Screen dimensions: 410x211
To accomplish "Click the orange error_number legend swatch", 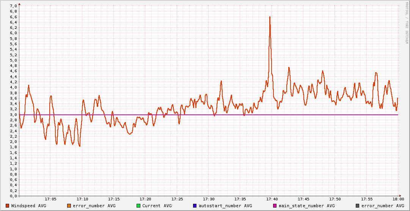I will pos(69,206).
